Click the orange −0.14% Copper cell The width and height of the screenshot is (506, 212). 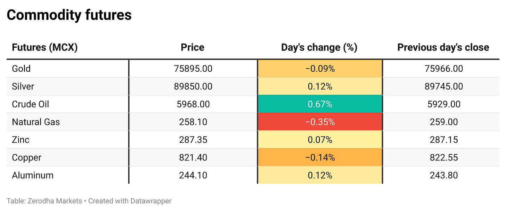tap(320, 158)
